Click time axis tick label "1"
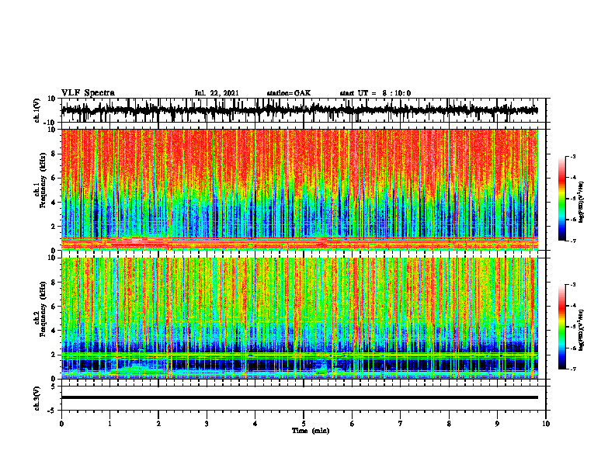The height and width of the screenshot is (475, 615). point(109,424)
